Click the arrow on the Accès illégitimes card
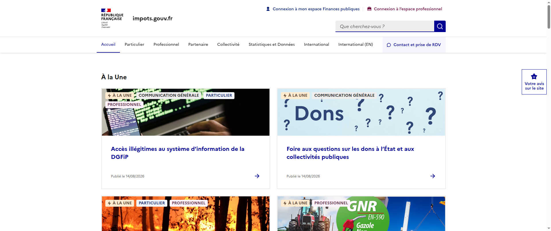The height and width of the screenshot is (231, 551). [x=257, y=176]
